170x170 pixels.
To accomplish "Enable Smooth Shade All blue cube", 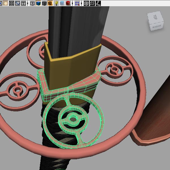I will pos(38,3).
